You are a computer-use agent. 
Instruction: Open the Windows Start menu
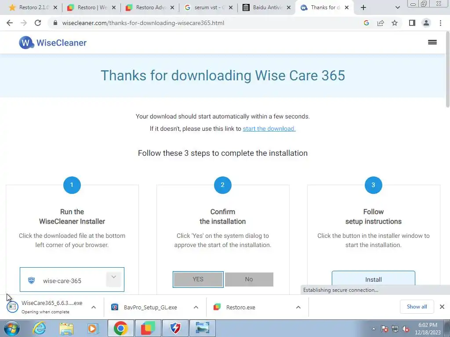(11, 328)
